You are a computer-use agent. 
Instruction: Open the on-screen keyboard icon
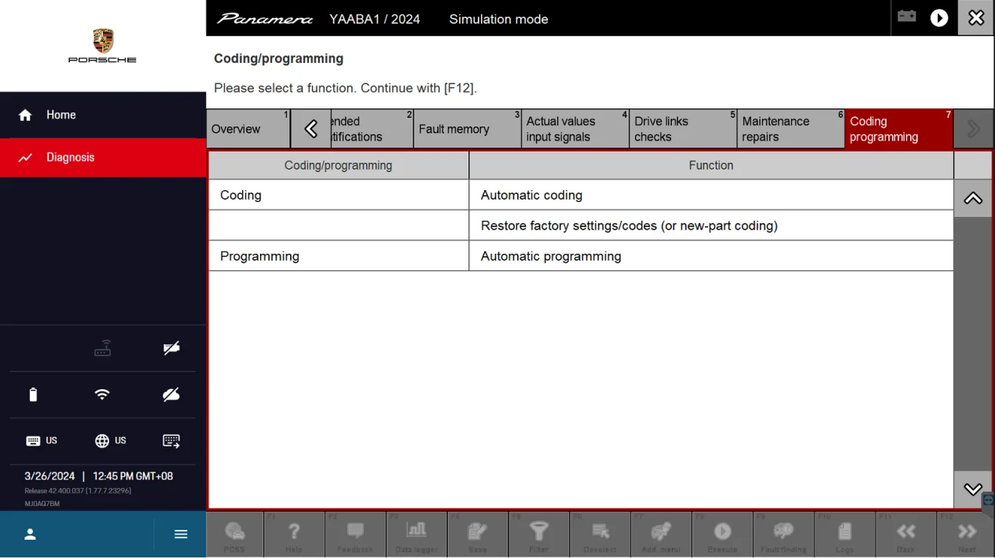(171, 441)
